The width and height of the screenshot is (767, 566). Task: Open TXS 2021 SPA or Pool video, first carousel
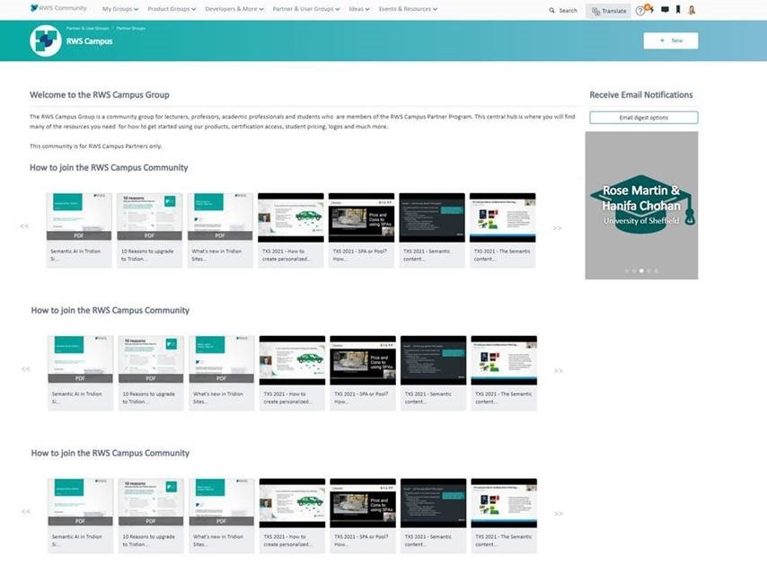pos(361,230)
